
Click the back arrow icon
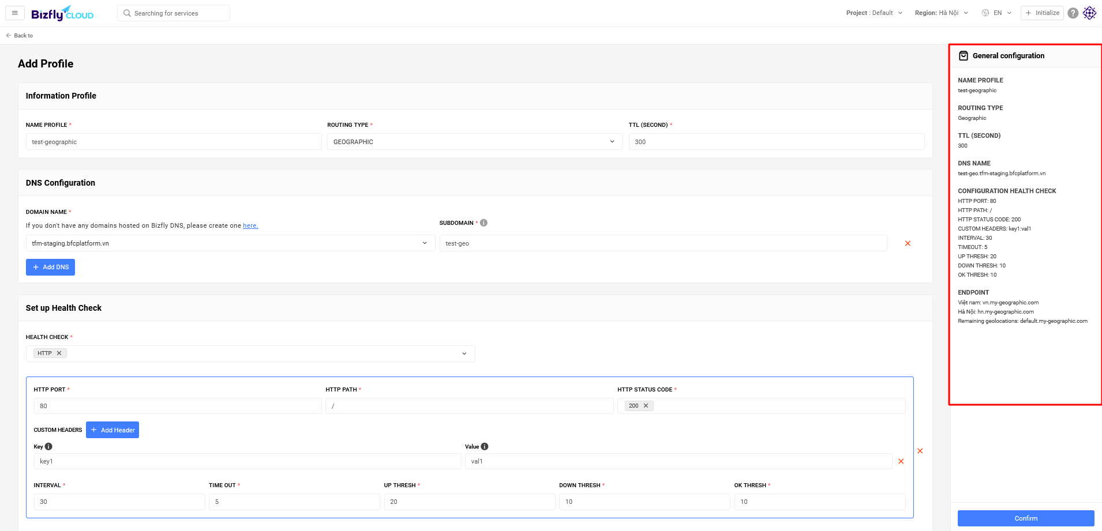coord(9,36)
